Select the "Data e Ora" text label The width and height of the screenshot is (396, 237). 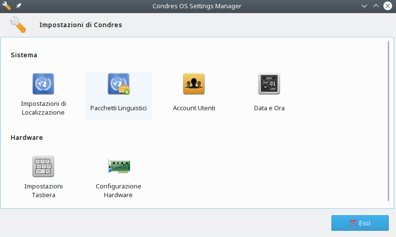point(269,108)
